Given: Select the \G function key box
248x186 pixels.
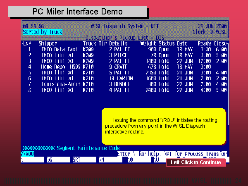Looking at the screenshot, I should (58, 160).
